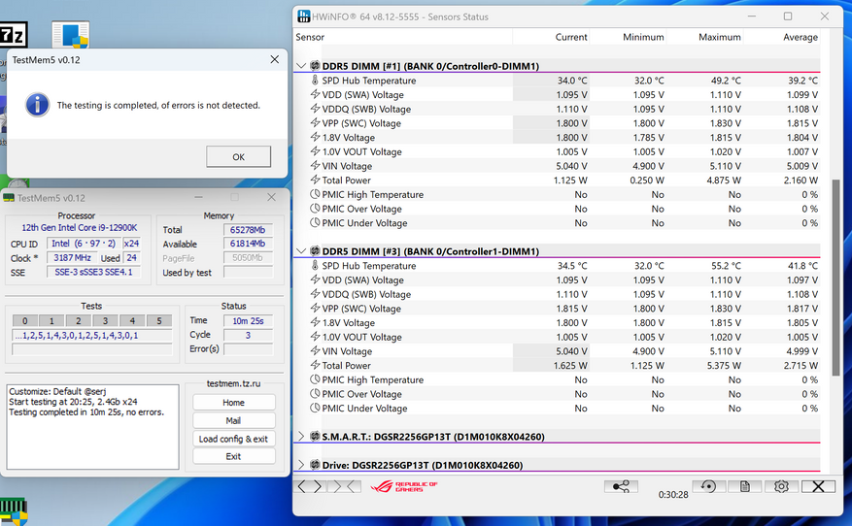Click the X icon in HWiNFO bottom toolbar

(819, 486)
